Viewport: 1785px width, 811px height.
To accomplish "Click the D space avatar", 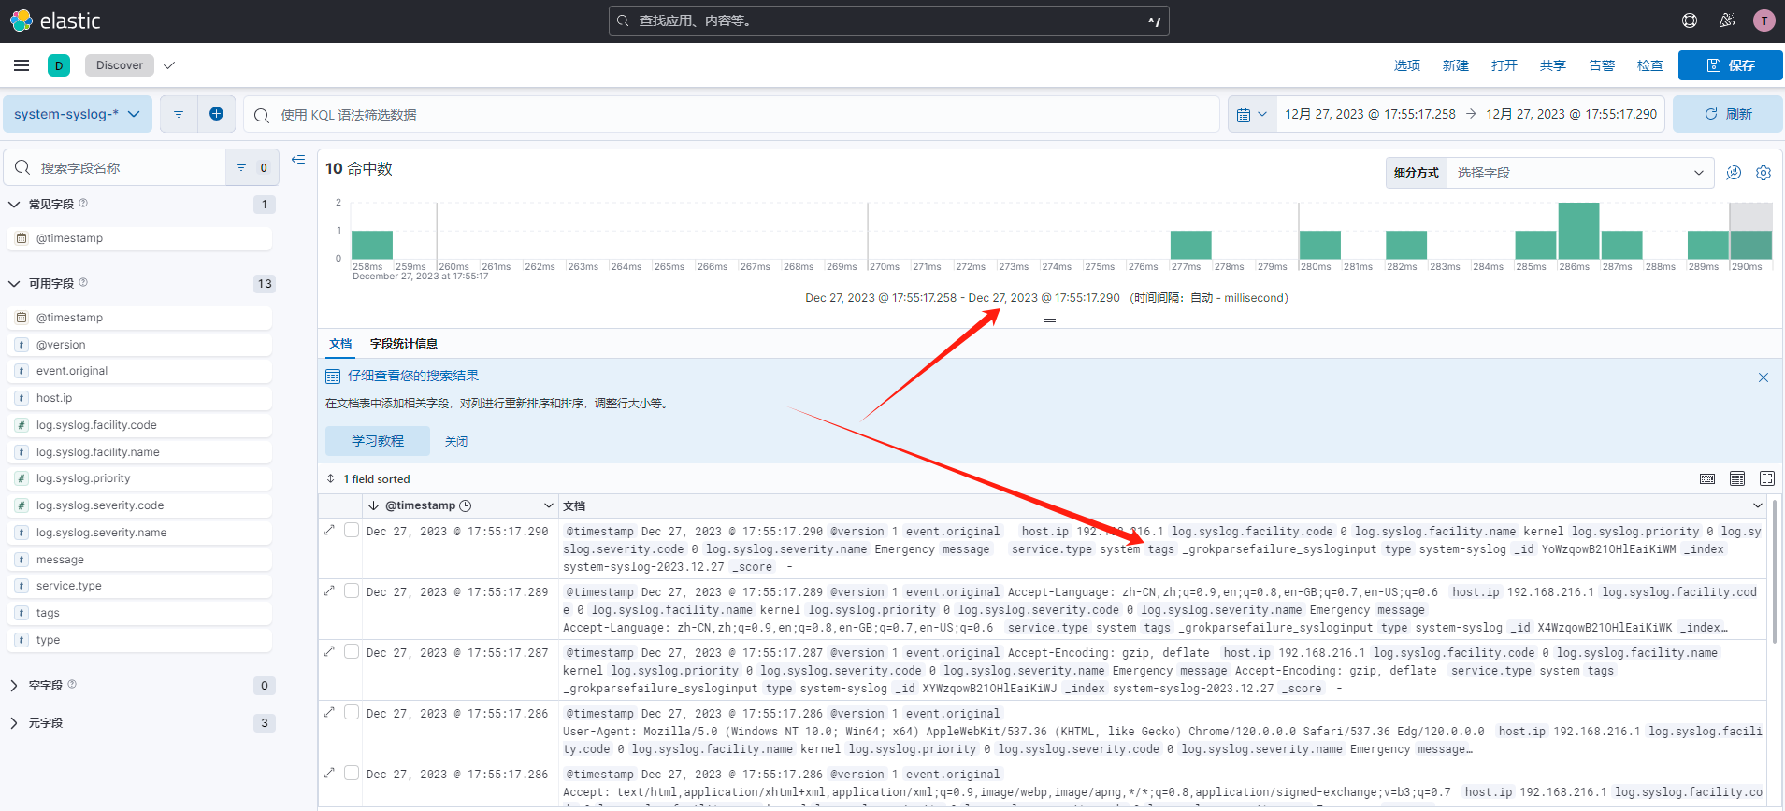I will pyautogui.click(x=59, y=65).
